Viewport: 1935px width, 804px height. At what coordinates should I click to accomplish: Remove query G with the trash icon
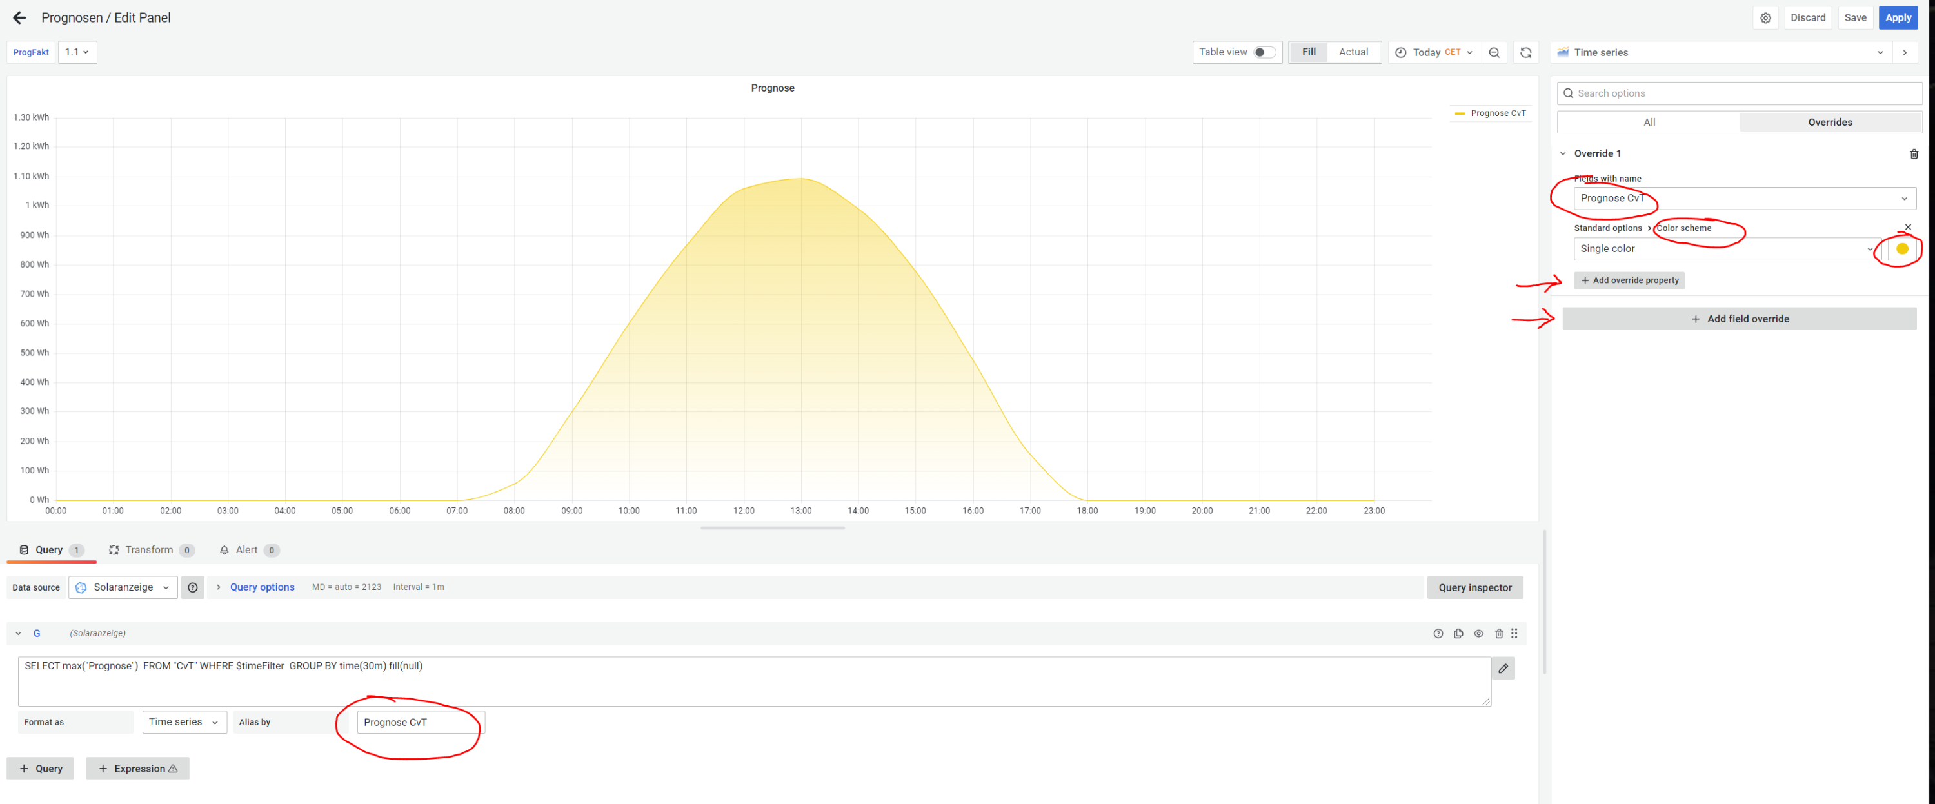1498,634
